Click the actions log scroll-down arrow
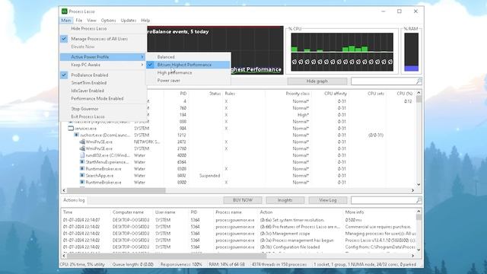This screenshot has height=274, width=487. (x=419, y=250)
